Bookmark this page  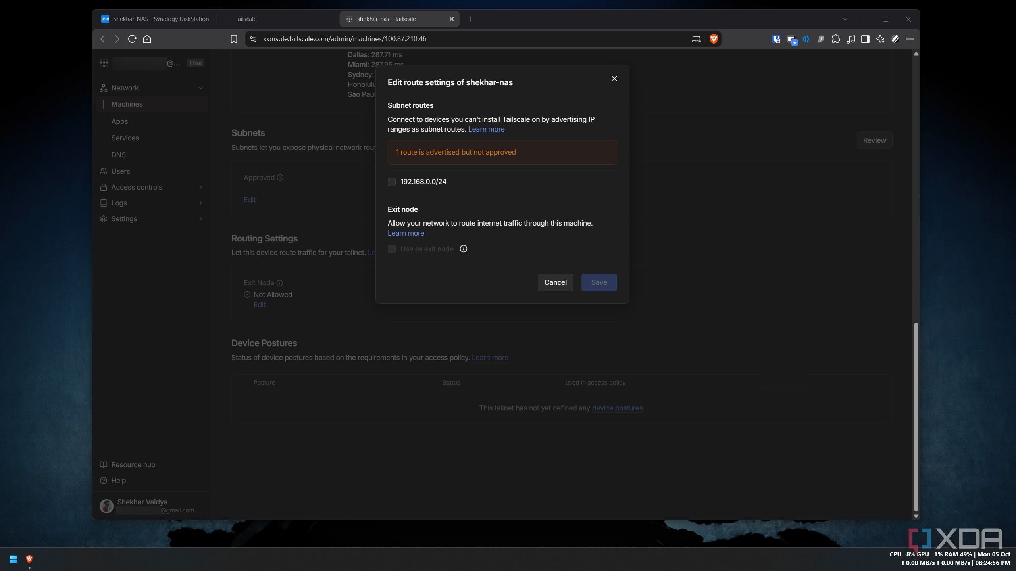click(234, 39)
